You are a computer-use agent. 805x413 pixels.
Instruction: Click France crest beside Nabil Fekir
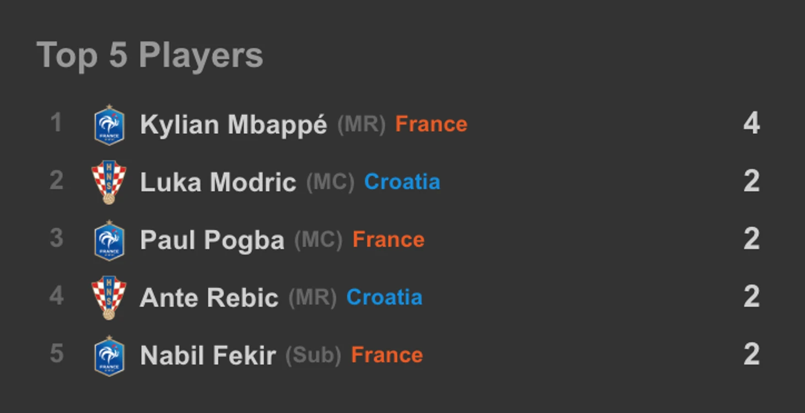click(x=109, y=356)
